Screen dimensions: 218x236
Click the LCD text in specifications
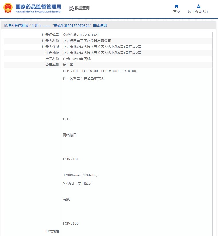66,119
